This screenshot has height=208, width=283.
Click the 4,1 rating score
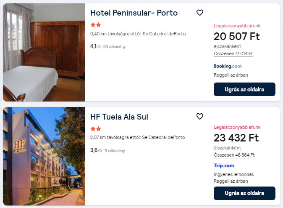click(94, 46)
